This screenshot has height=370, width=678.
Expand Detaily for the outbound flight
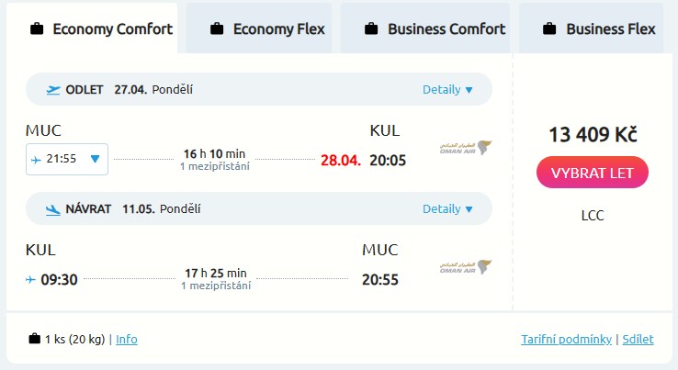[447, 90]
